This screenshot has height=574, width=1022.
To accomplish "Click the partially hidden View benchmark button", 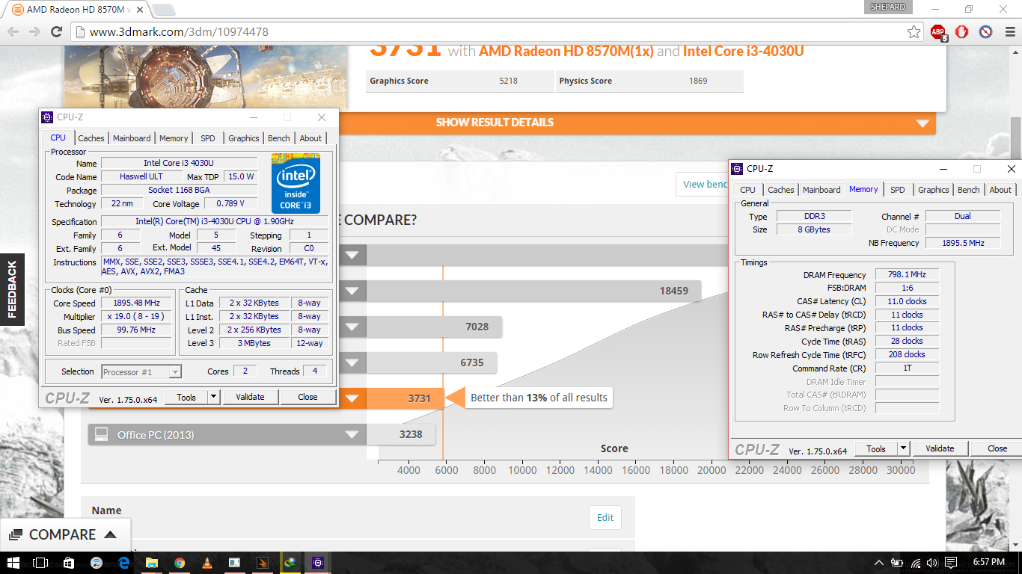I will pyautogui.click(x=703, y=184).
